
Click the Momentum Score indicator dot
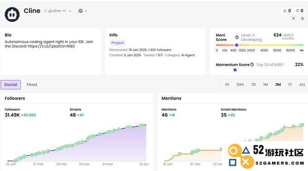[x=235, y=70]
